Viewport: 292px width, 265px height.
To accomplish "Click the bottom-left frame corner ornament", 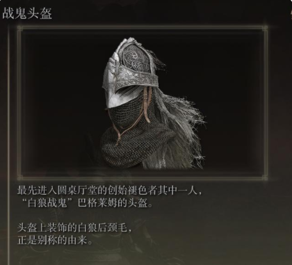I will (20, 178).
